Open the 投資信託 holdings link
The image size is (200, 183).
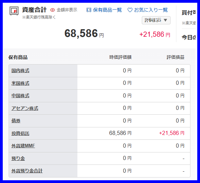[21, 133]
